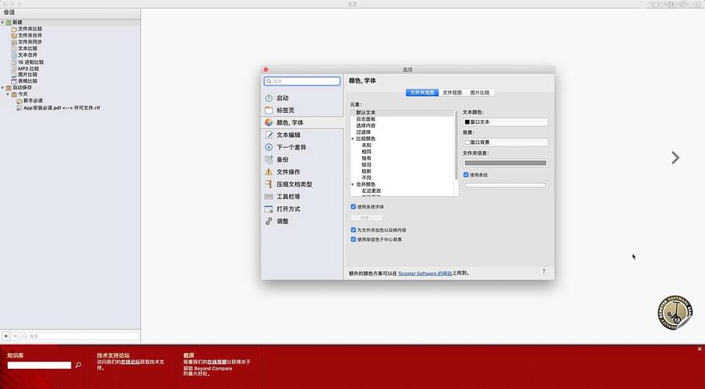Screen dimensions: 705x389
Task: Click the 文件夹同步 folder sync session icon
Action: [14, 42]
